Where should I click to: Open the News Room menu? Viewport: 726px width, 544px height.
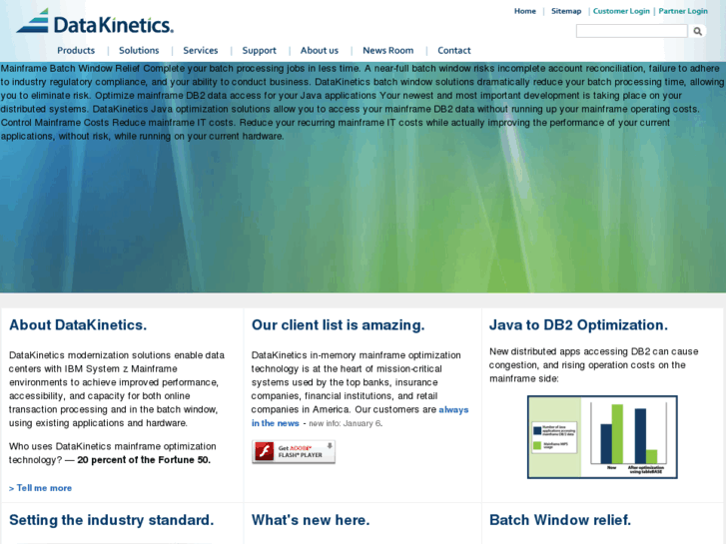coord(388,51)
